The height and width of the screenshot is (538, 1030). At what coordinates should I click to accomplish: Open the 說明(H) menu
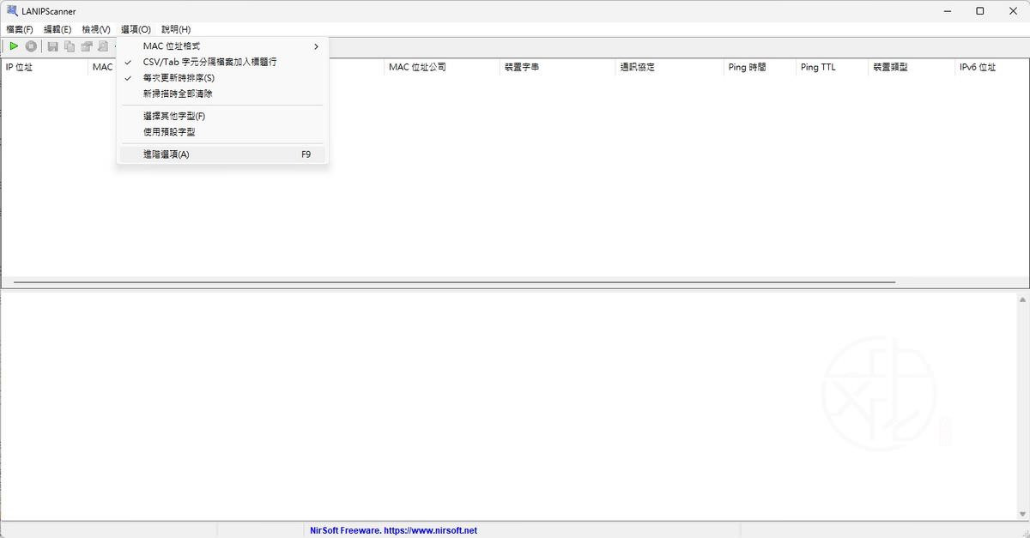pyautogui.click(x=175, y=29)
